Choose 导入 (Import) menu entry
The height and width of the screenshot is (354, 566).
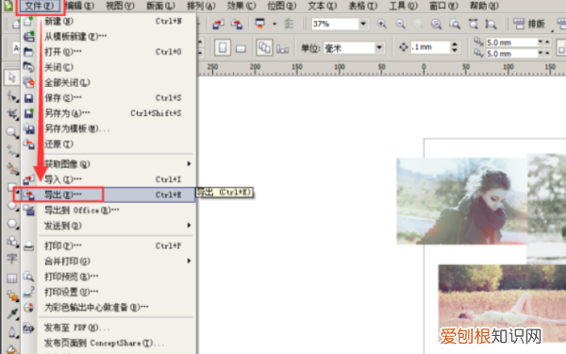tap(108, 179)
